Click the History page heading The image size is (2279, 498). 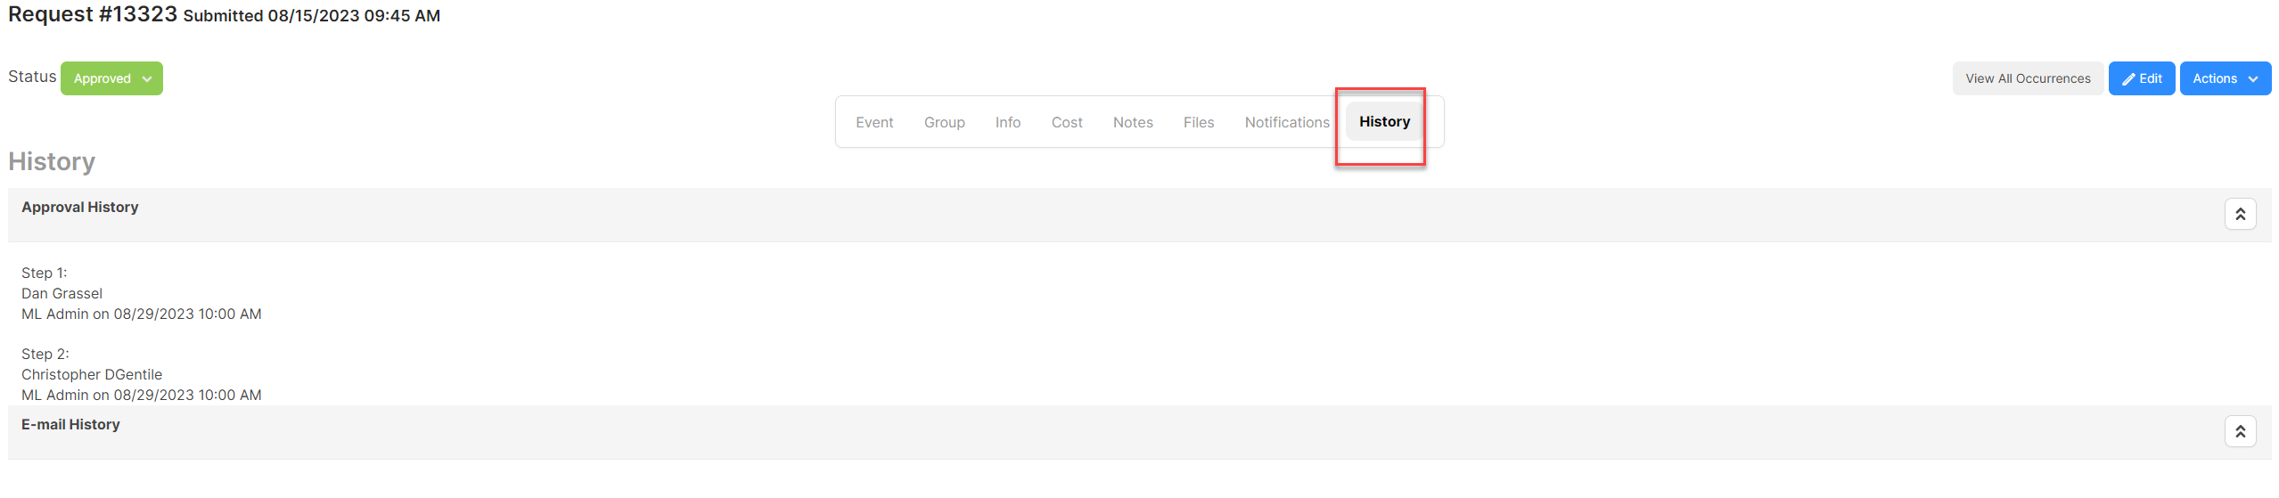52,161
